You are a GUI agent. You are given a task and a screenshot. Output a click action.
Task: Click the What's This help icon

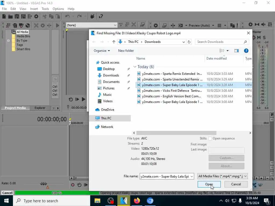[101, 16]
